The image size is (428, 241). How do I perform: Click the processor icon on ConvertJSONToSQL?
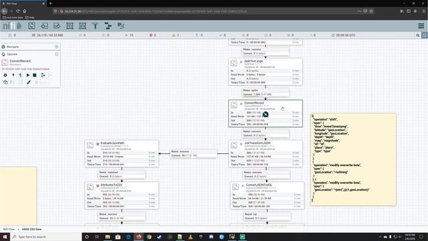tap(235, 187)
